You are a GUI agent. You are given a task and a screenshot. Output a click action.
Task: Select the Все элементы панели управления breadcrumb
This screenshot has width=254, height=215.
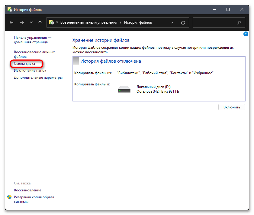point(89,22)
